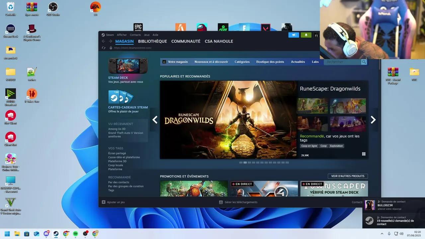The image size is (425, 239).
Task: Switch to the COMMUNAUTÉ tab
Action: tap(186, 41)
